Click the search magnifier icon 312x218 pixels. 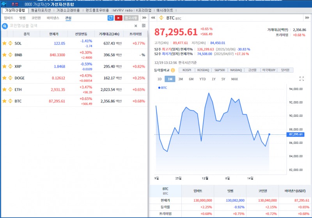5,26
